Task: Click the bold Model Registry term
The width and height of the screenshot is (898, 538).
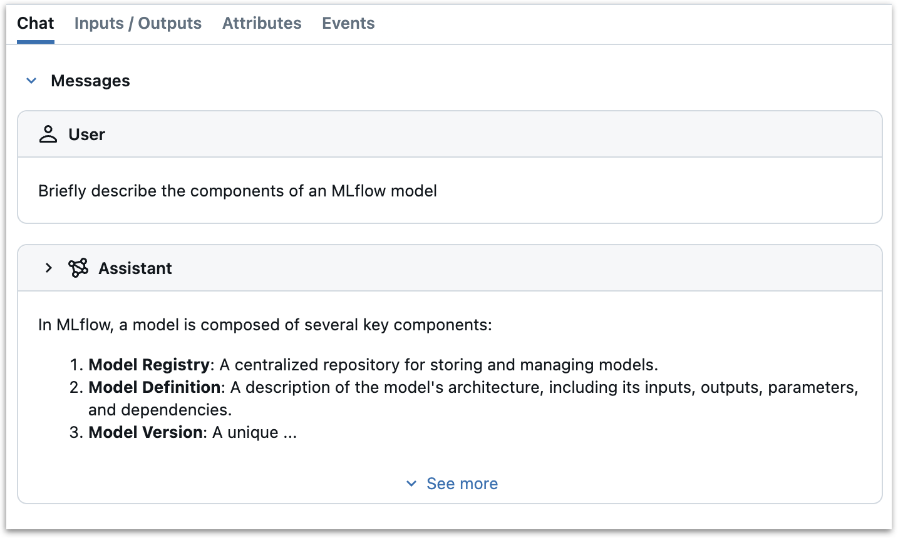Action: tap(149, 365)
